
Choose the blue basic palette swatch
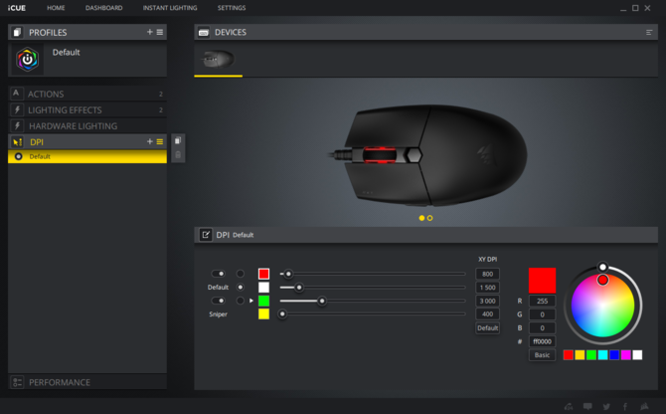(614, 355)
